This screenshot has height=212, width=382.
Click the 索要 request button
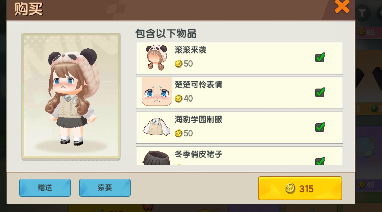pyautogui.click(x=105, y=188)
